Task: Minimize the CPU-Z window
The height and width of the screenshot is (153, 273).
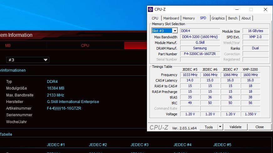Action: click(x=237, y=9)
